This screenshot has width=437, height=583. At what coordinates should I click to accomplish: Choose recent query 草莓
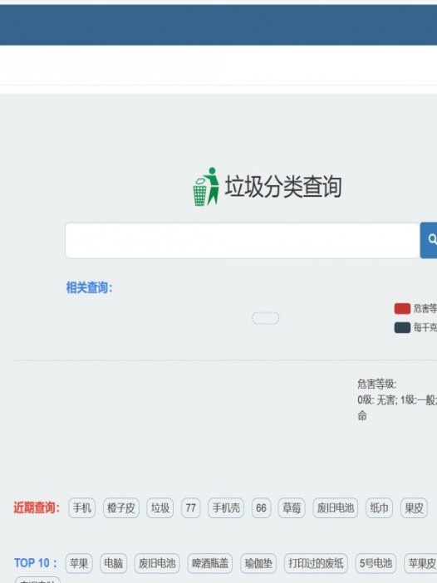click(292, 508)
